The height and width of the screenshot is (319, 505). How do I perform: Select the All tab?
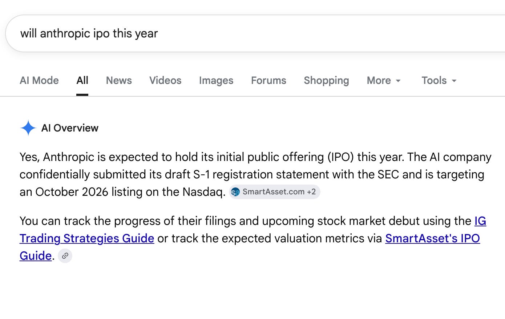(x=82, y=80)
